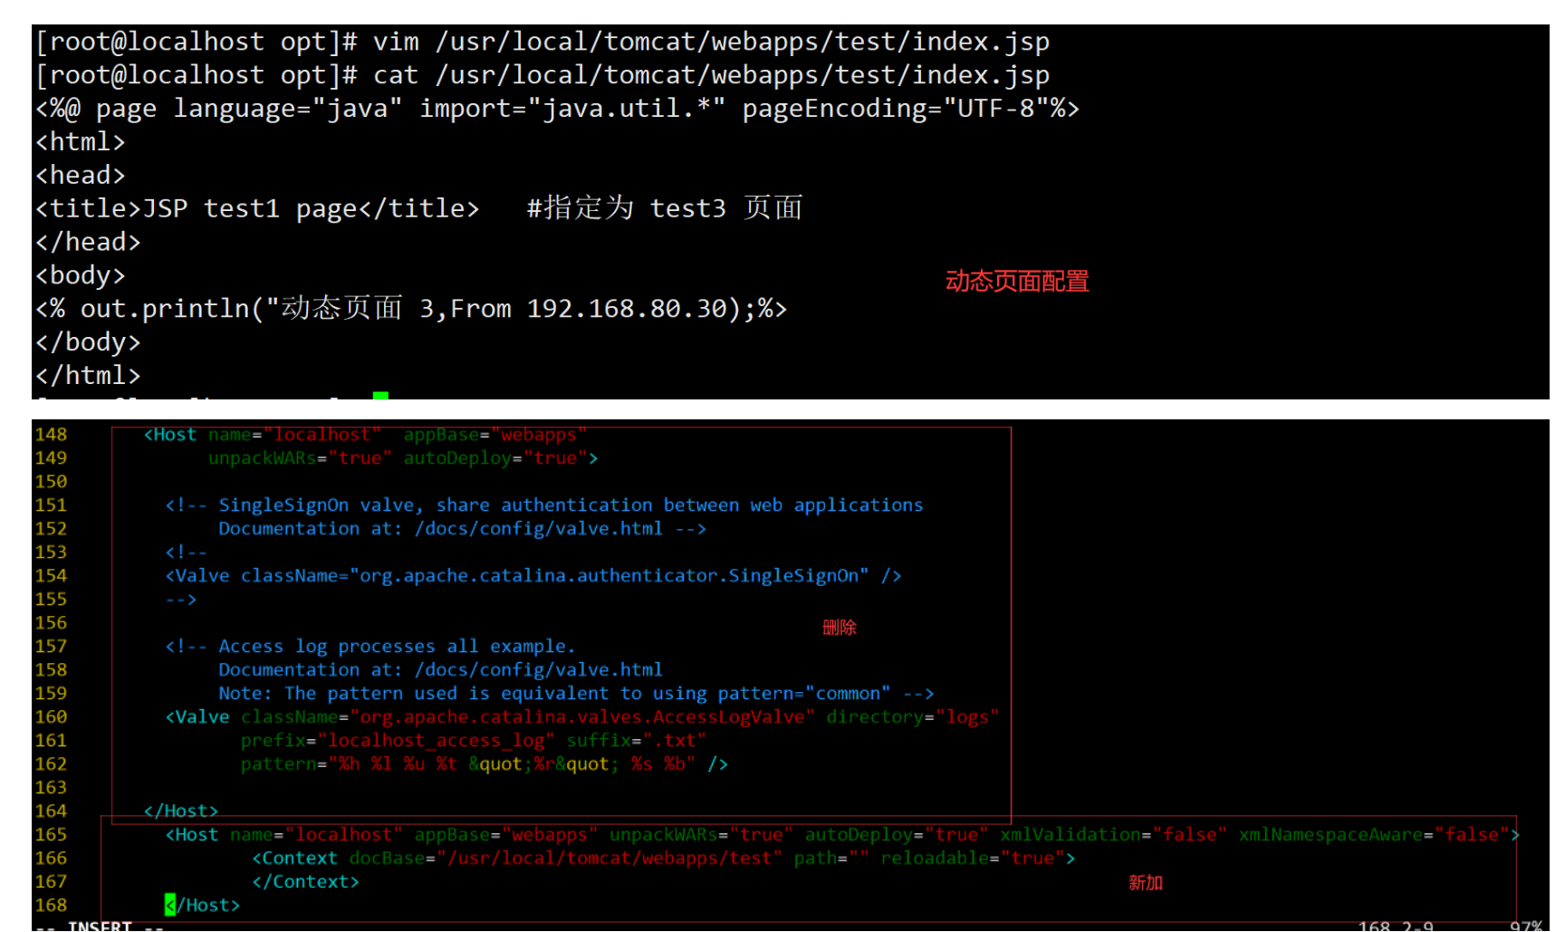Viewport: 1565px width, 932px height.
Task: Click the pattern attribute on line 162
Action: pos(468,764)
